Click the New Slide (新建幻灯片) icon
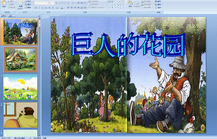The image size is (217, 139). click(21, 2)
